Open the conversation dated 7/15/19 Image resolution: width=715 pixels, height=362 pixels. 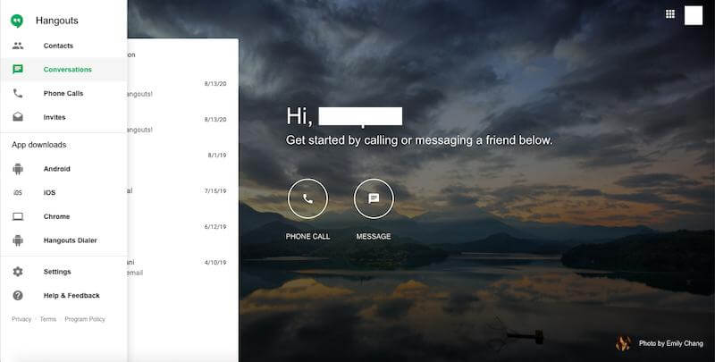182,196
